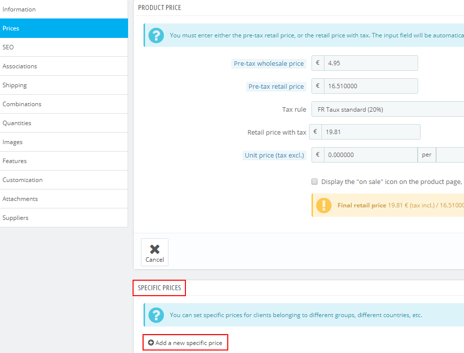
Task: Click the plus icon on Add specific price
Action: tap(151, 343)
